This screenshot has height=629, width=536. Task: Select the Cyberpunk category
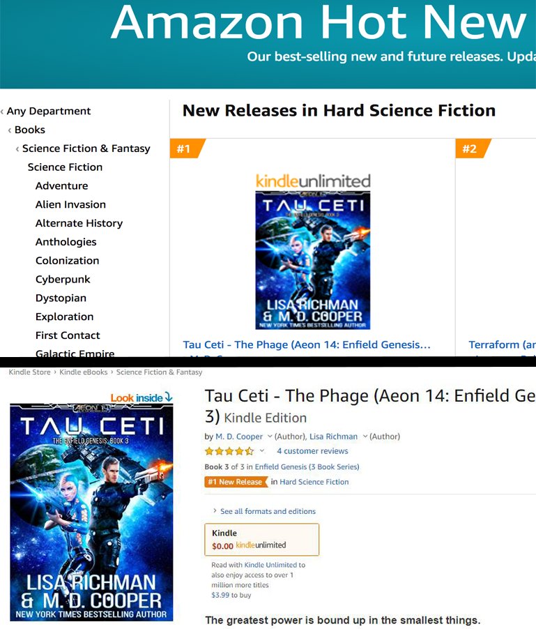[x=63, y=279]
